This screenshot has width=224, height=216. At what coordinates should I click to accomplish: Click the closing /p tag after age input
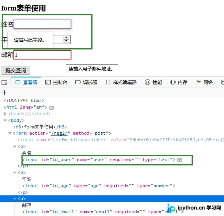[x=23, y=192]
